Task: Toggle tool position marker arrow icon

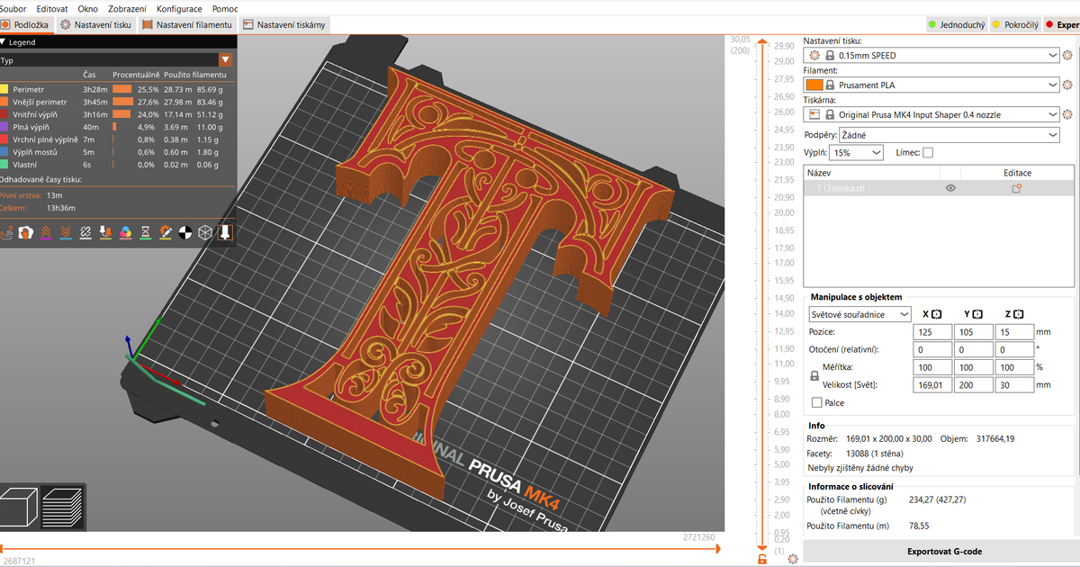Action: point(225,233)
